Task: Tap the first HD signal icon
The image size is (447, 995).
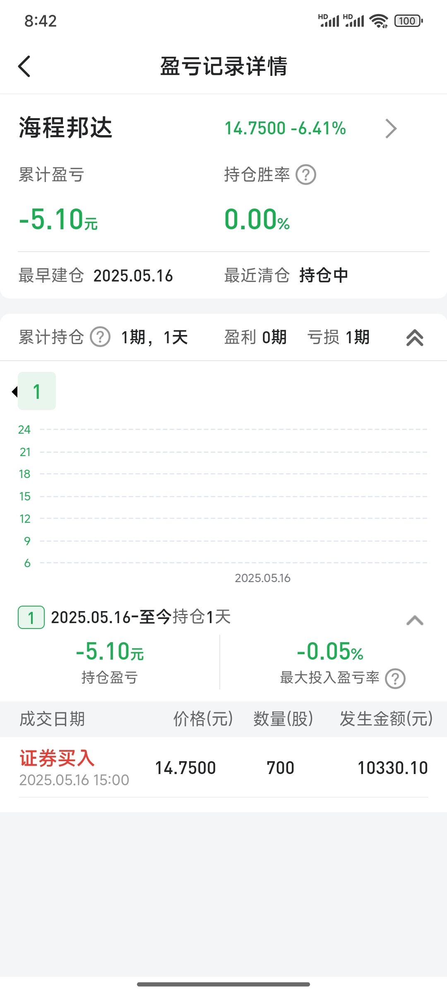Action: 329,21
